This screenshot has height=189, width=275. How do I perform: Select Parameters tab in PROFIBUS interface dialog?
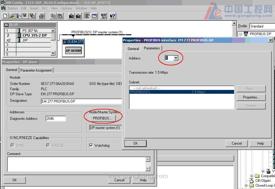coord(152,48)
